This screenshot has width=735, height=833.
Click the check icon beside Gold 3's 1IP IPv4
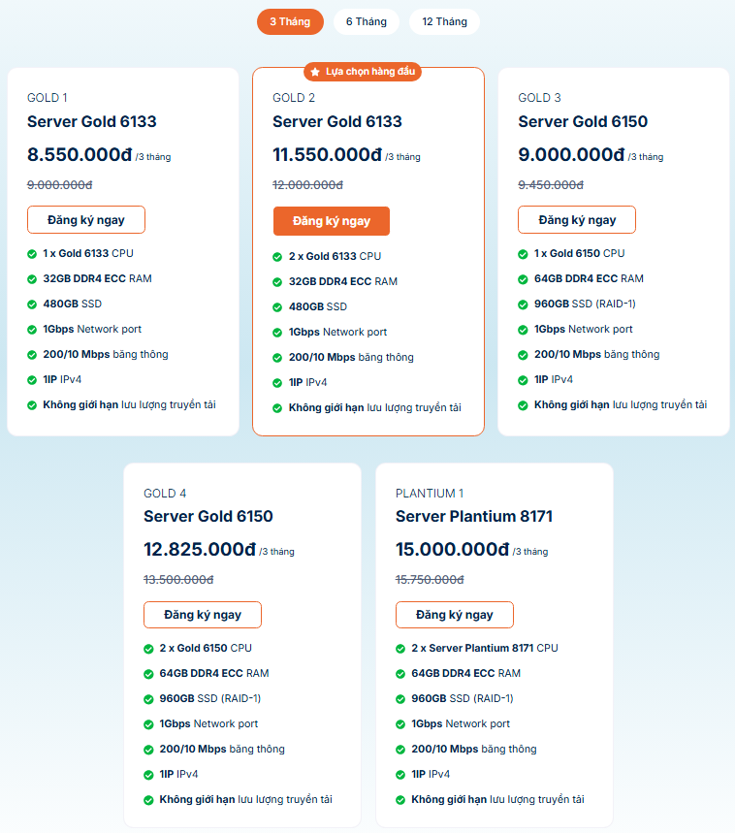point(524,379)
